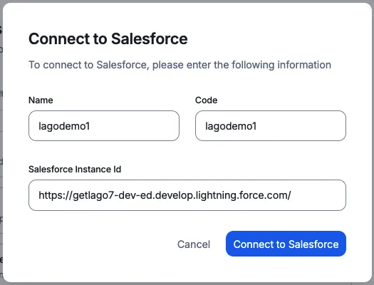
Task: Click empty space right of Code field text
Action: (301, 126)
